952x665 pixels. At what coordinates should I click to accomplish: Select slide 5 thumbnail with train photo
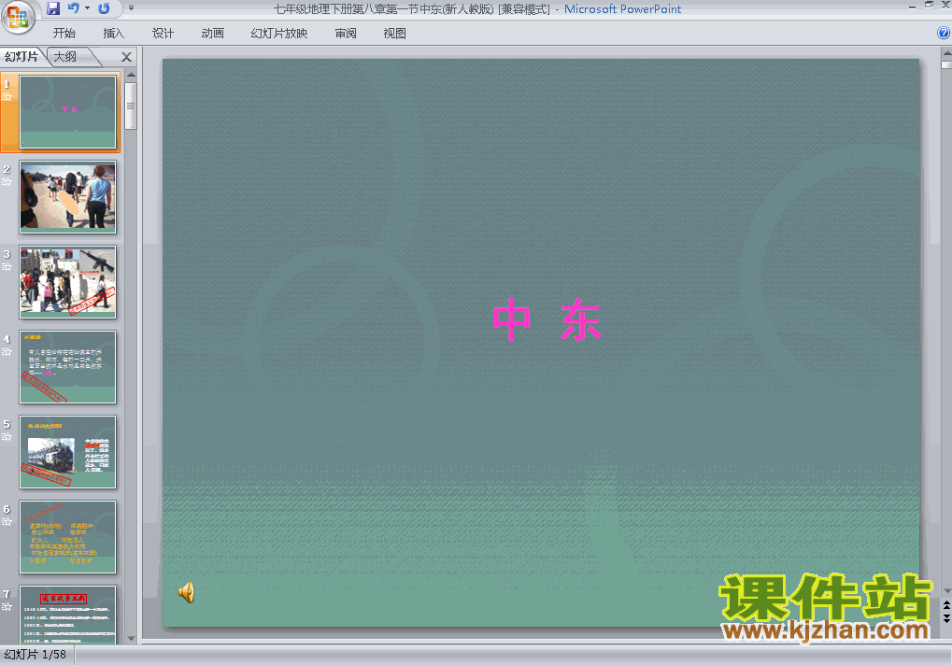[67, 451]
